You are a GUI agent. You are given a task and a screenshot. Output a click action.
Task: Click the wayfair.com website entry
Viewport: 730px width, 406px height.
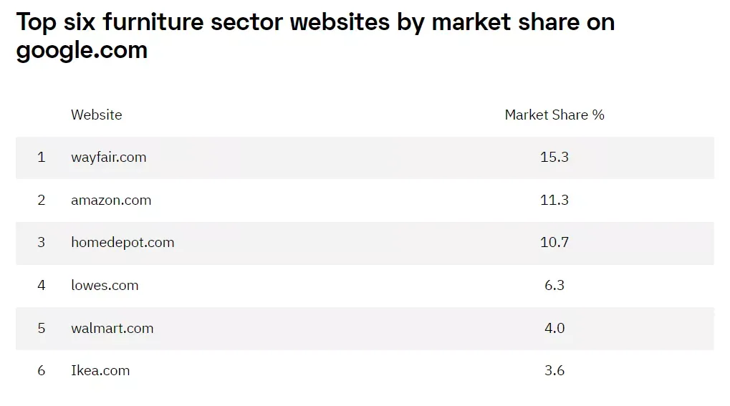tap(108, 158)
